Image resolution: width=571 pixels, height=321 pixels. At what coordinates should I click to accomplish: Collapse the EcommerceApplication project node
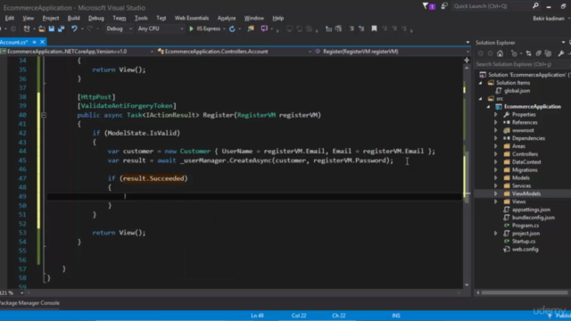[488, 107]
